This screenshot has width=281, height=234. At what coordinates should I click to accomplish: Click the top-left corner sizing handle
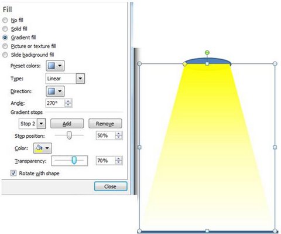tap(139, 64)
